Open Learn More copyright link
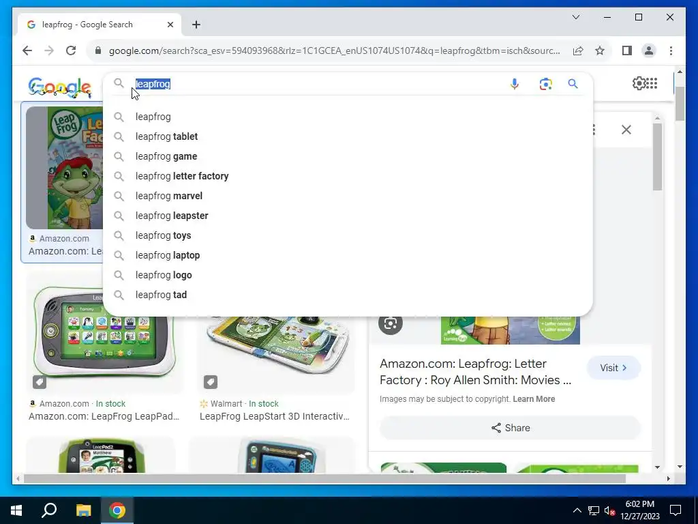Viewport: 698px width, 524px height. (534, 398)
